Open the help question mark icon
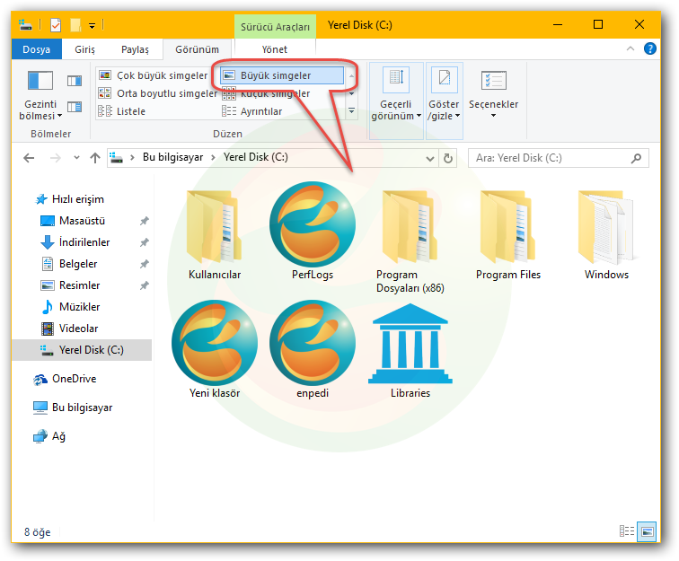This screenshot has width=679, height=561. (650, 48)
